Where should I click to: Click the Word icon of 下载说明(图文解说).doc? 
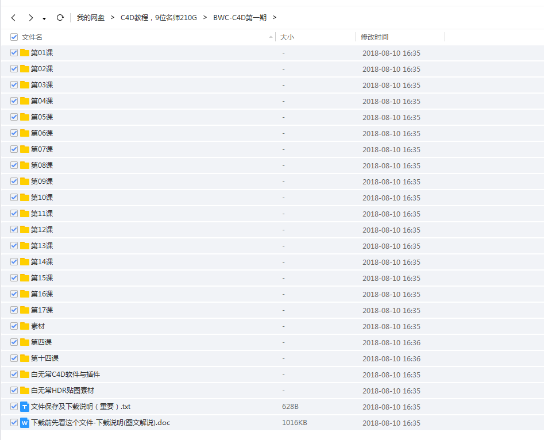(x=24, y=422)
